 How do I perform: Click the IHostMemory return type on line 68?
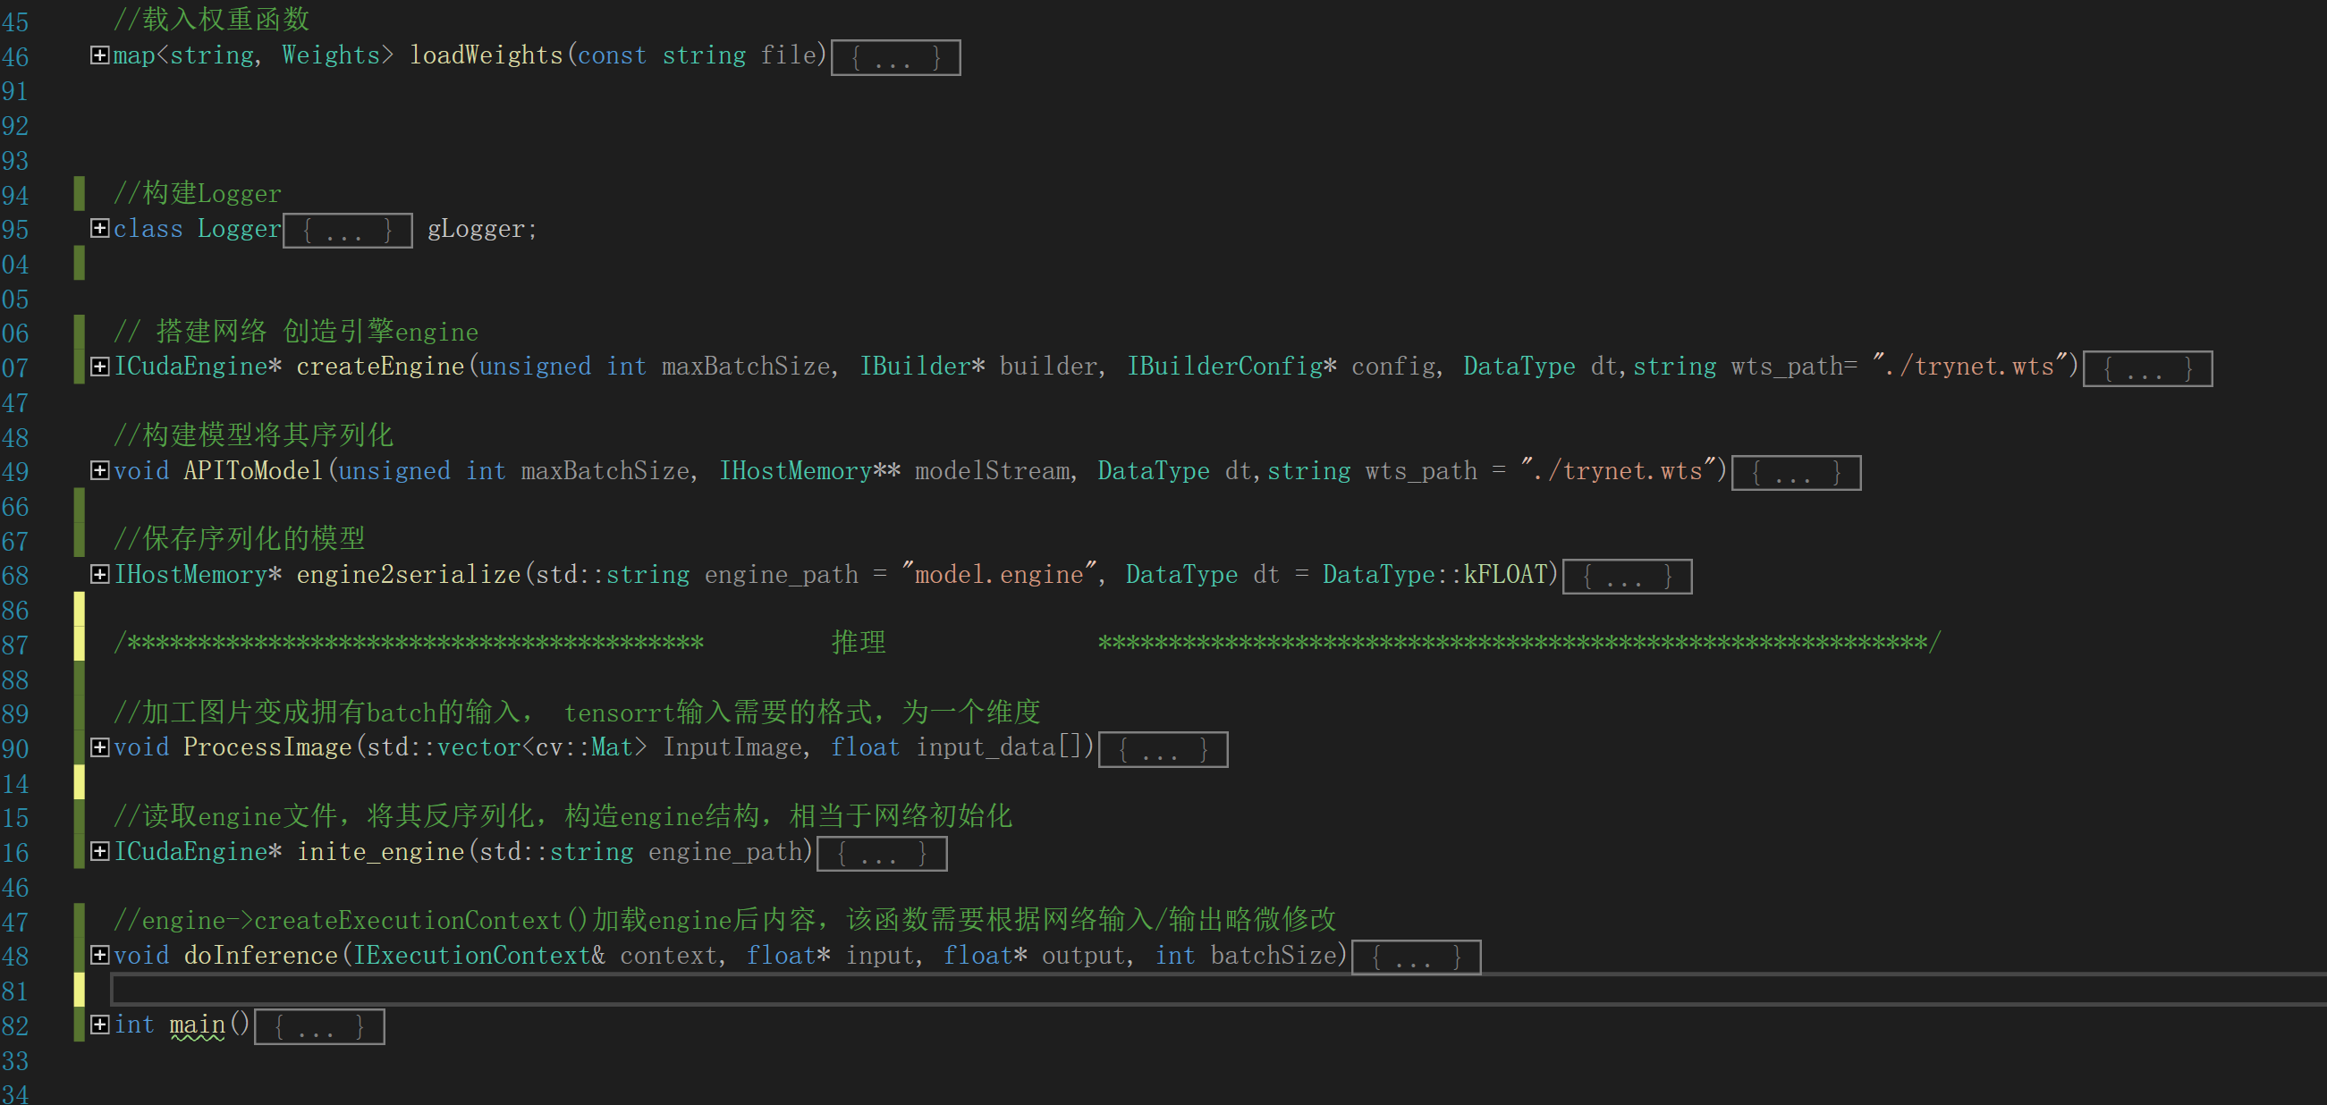click(190, 575)
